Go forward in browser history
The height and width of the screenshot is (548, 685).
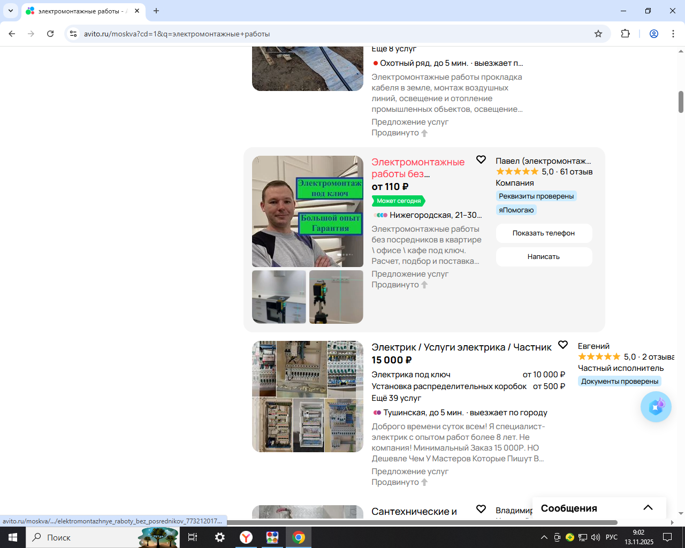click(x=31, y=34)
